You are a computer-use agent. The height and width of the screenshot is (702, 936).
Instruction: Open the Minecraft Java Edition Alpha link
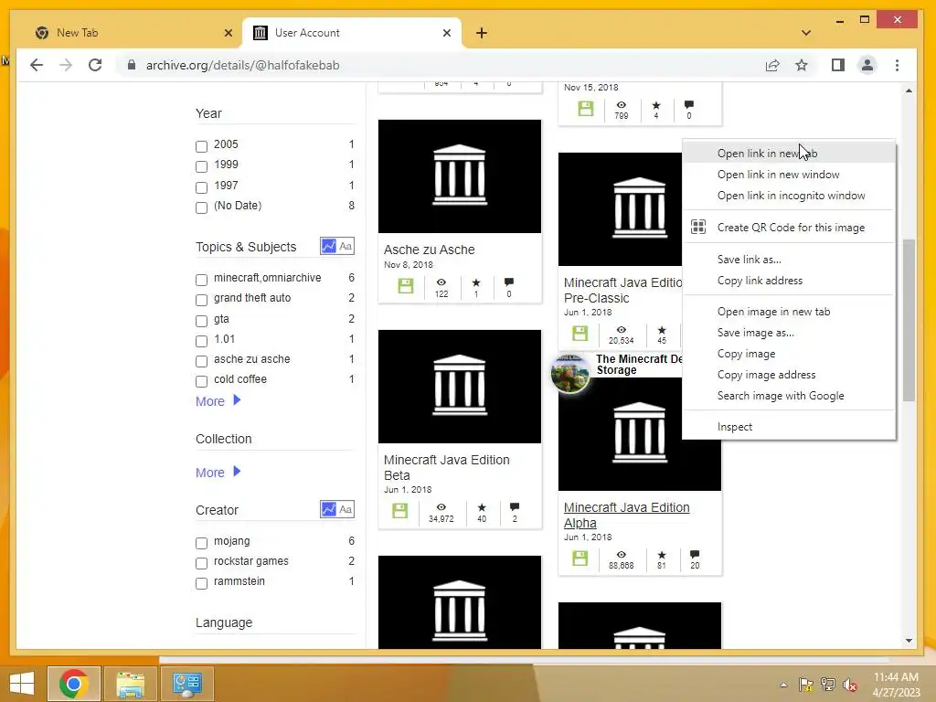tap(626, 515)
